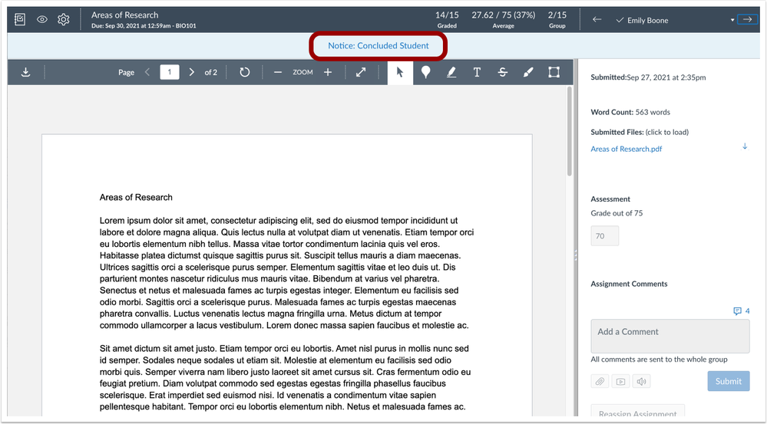Viewport: 767px width, 424px height.
Task: Pick the strikethrough annotation tool
Action: [502, 72]
